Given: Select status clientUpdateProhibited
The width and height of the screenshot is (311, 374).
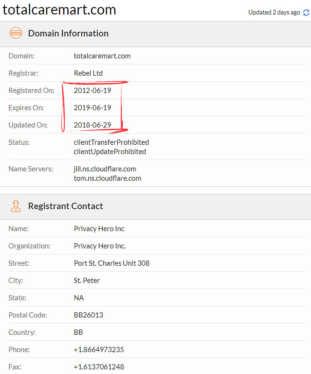Looking at the screenshot, I should click(110, 152).
